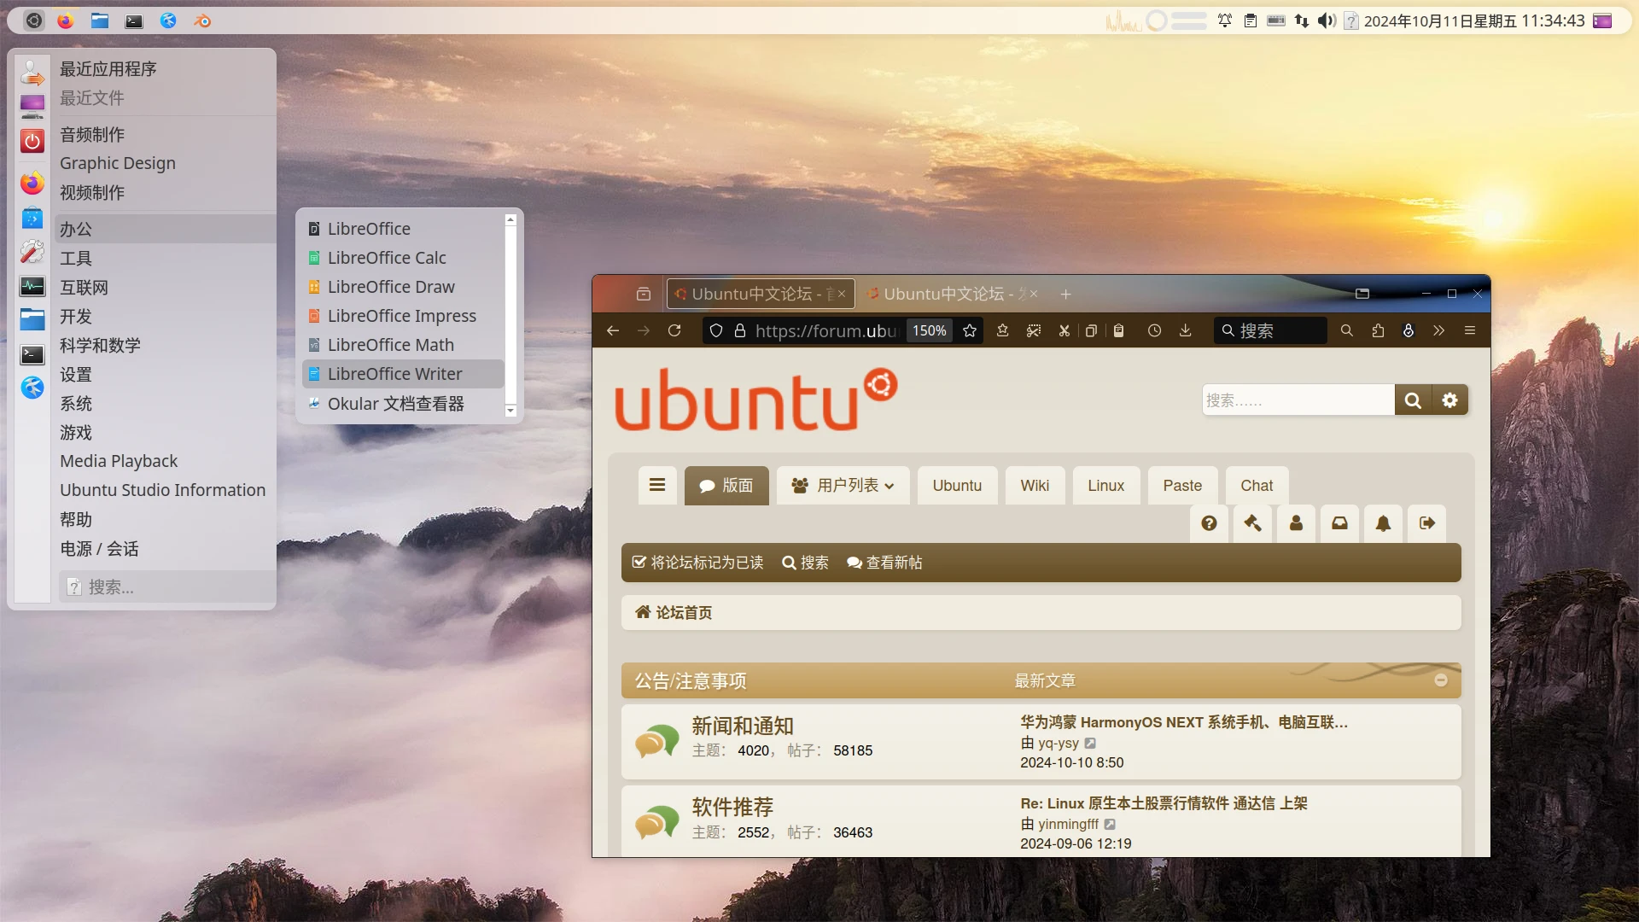Screen dimensions: 1639x922
Task: Open the forum moderator gavel icon
Action: tap(1252, 523)
